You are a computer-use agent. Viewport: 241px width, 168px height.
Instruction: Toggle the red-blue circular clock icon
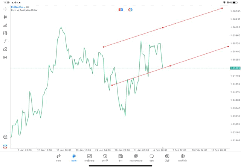(130, 10)
